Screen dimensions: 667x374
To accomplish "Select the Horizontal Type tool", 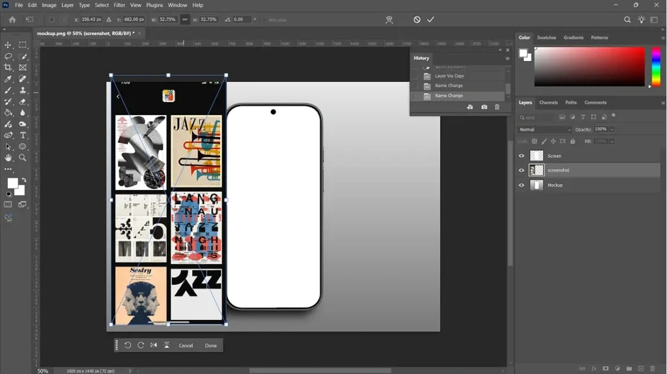I will [x=23, y=135].
